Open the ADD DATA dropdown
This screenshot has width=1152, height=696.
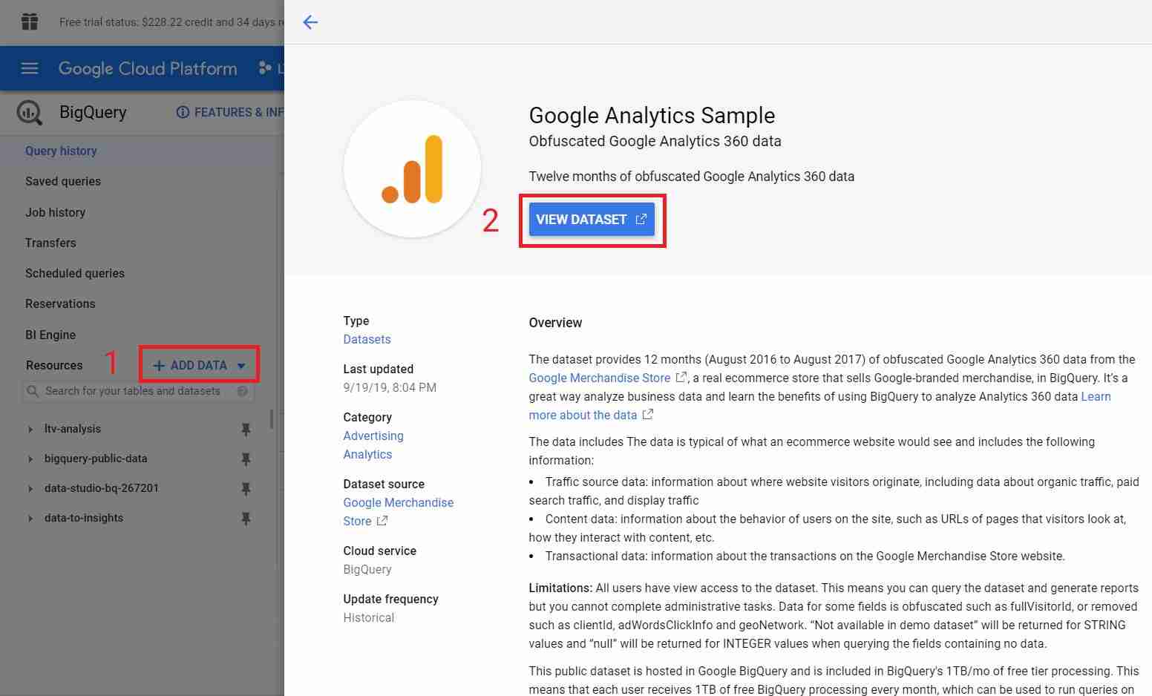coord(199,365)
